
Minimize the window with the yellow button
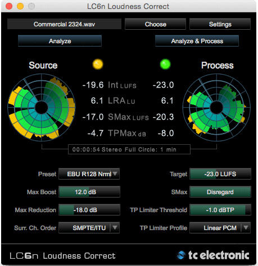pos(20,6)
